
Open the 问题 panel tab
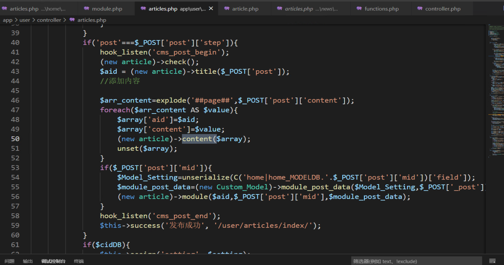10,261
